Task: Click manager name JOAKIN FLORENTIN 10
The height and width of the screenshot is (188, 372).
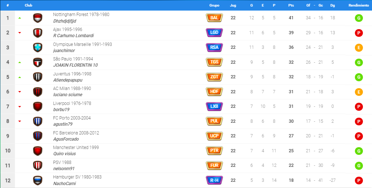Action: (x=75, y=65)
